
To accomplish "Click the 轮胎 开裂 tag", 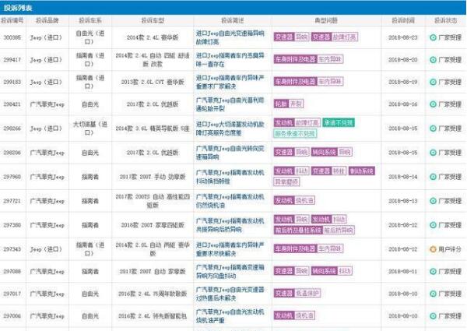I will (289, 104).
